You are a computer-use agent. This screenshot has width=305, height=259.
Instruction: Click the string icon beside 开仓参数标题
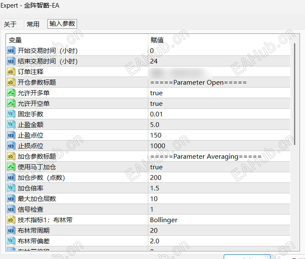tap(11, 83)
